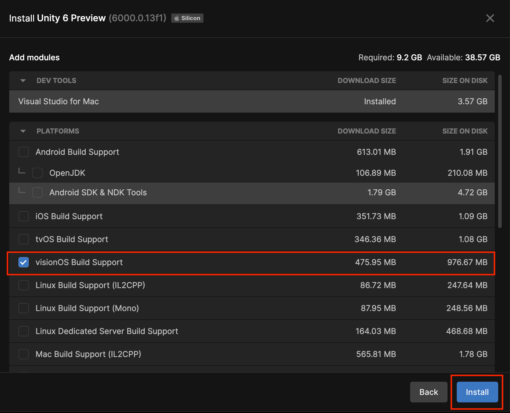Select tvOS Build Support checkbox
Viewport: 510px width, 413px height.
point(24,239)
